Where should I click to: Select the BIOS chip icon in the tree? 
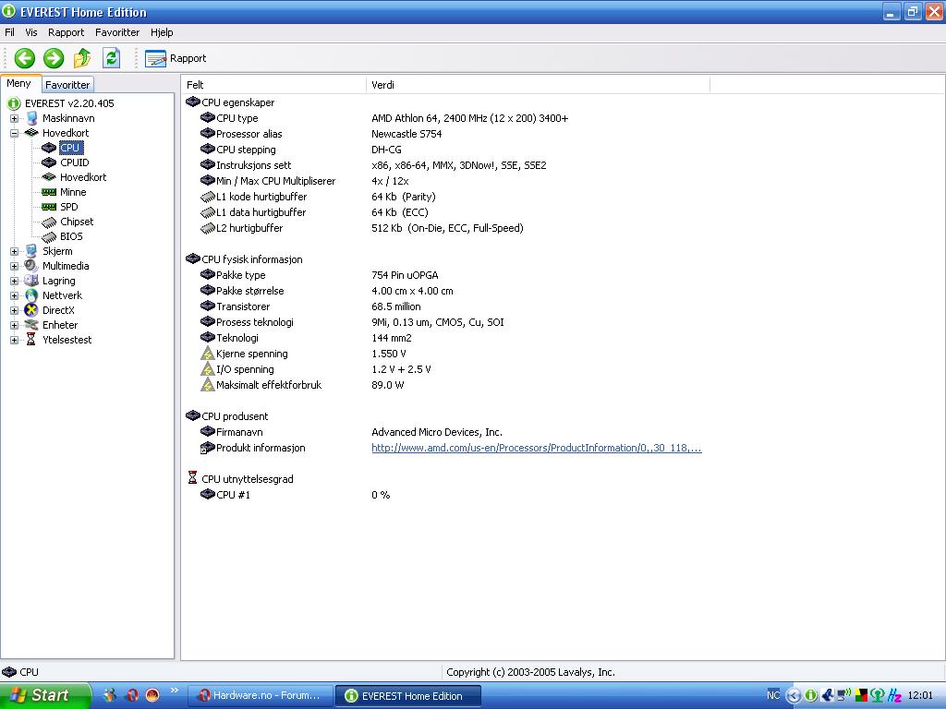49,236
